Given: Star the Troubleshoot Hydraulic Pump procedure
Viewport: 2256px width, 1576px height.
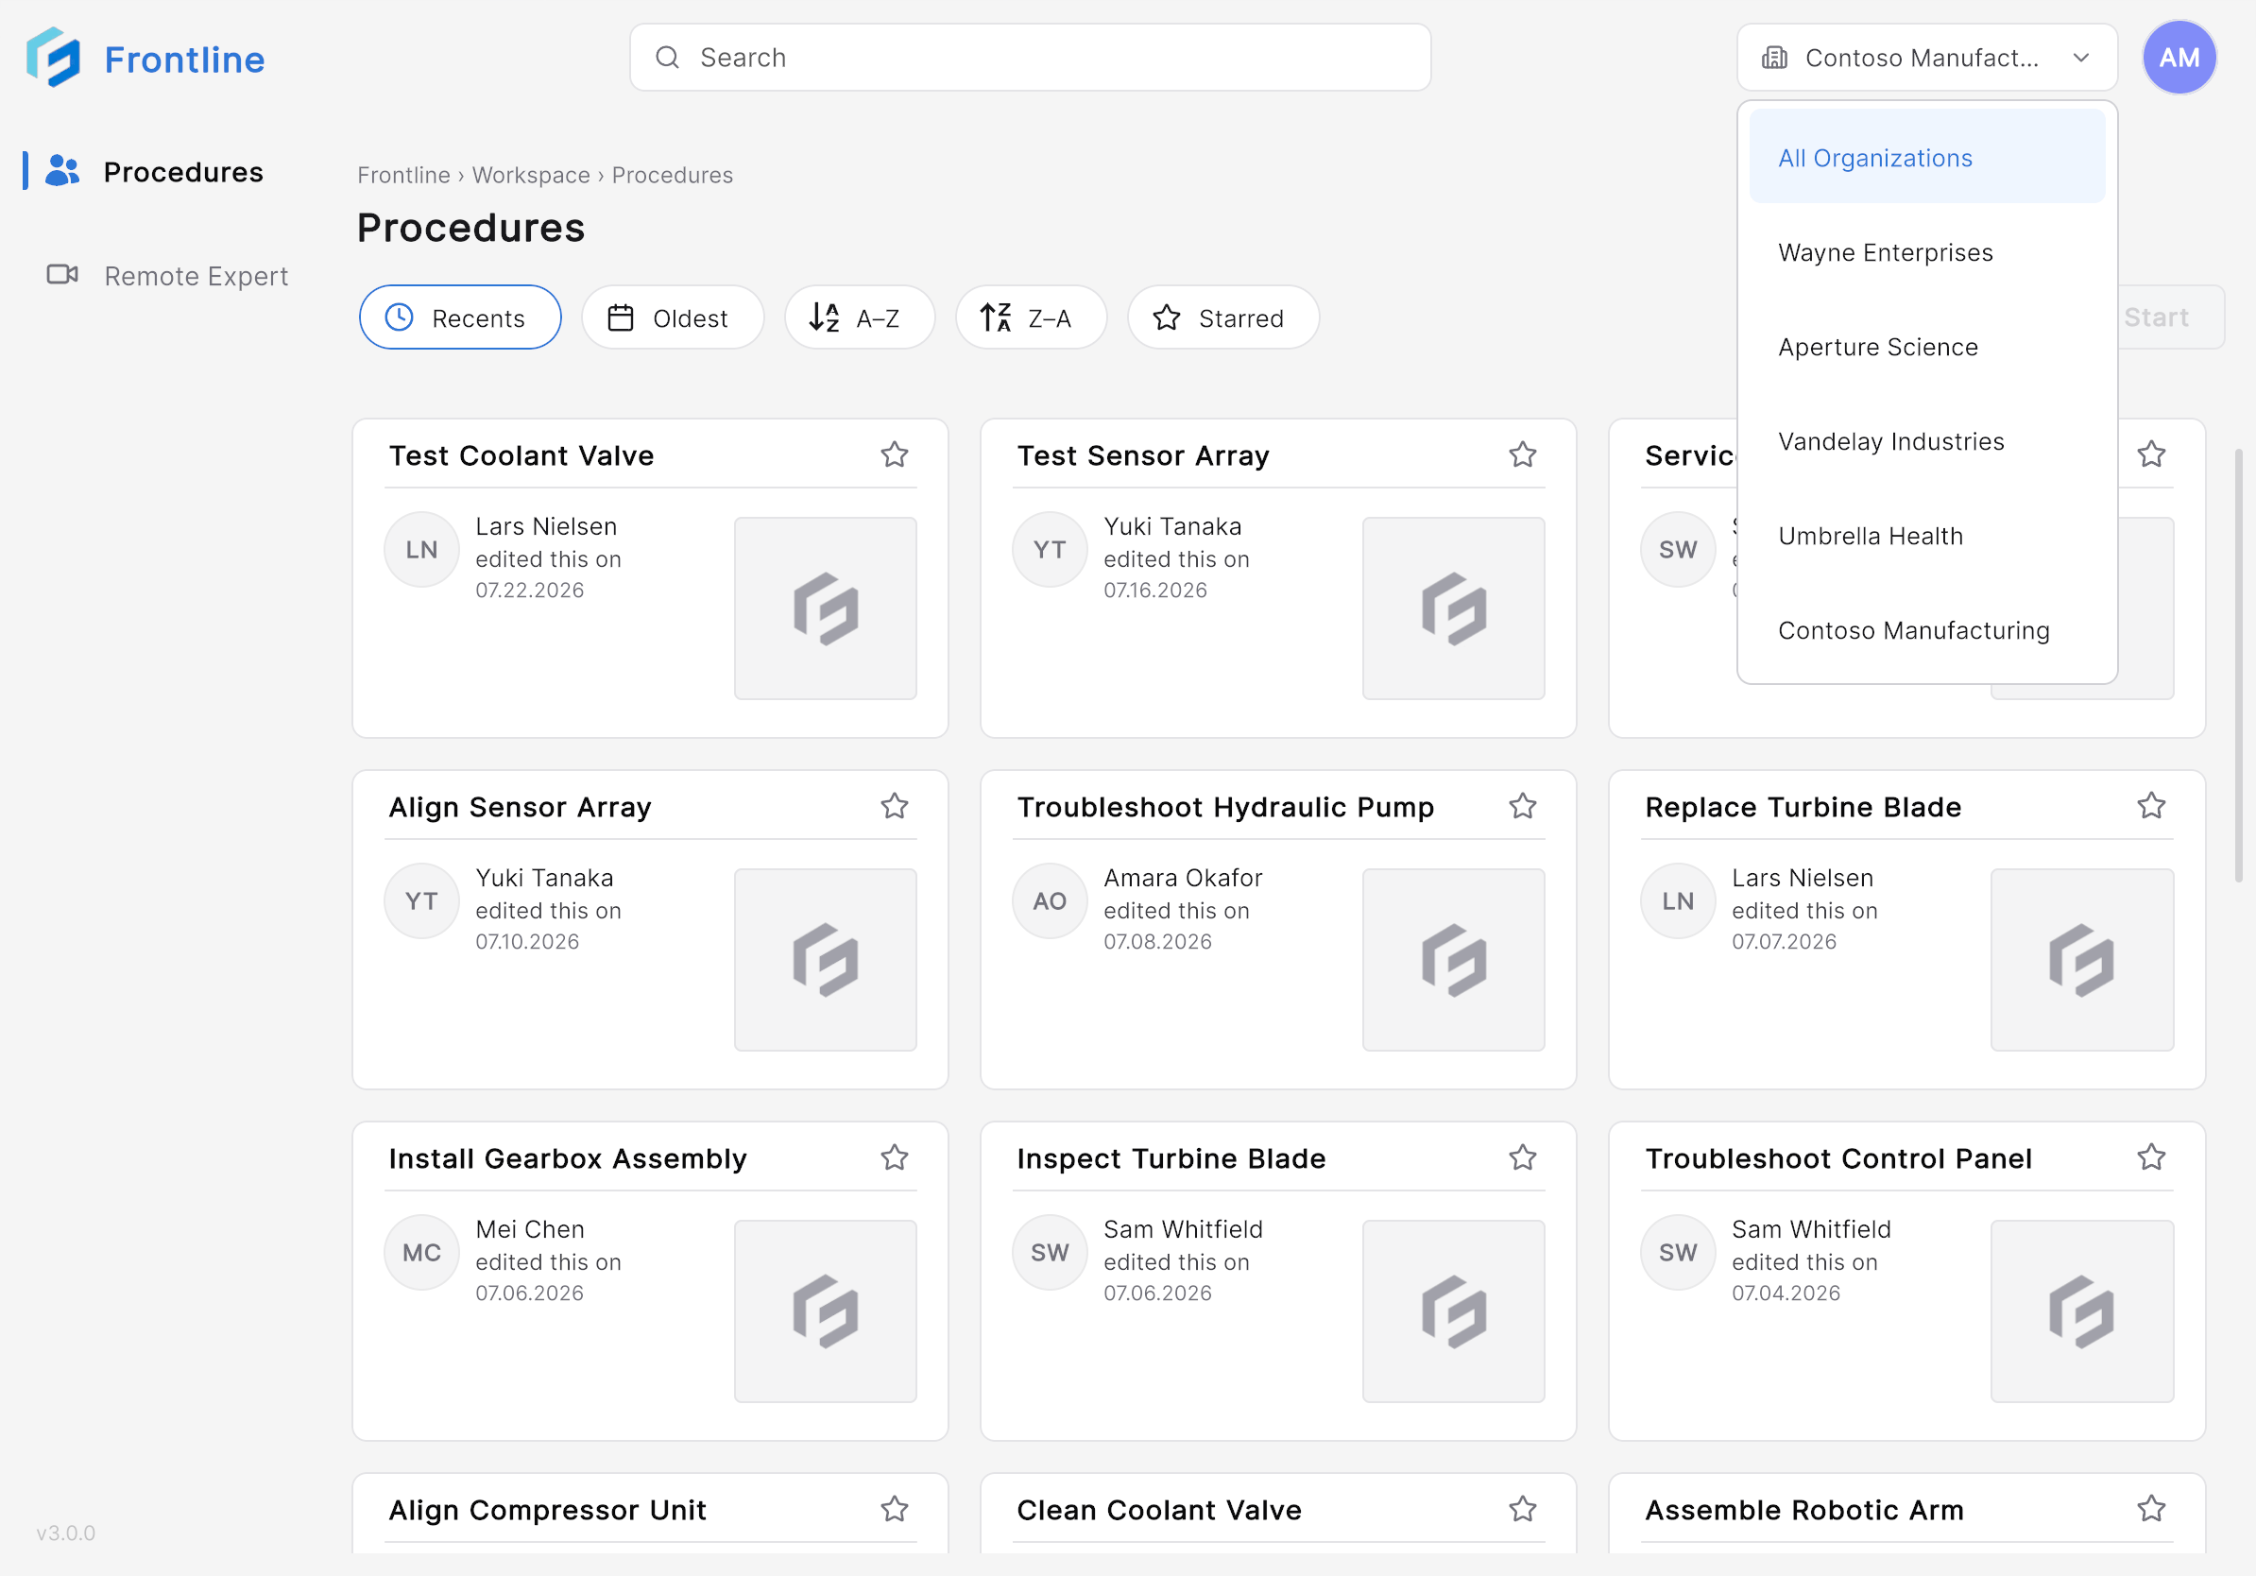Looking at the screenshot, I should 1522,807.
